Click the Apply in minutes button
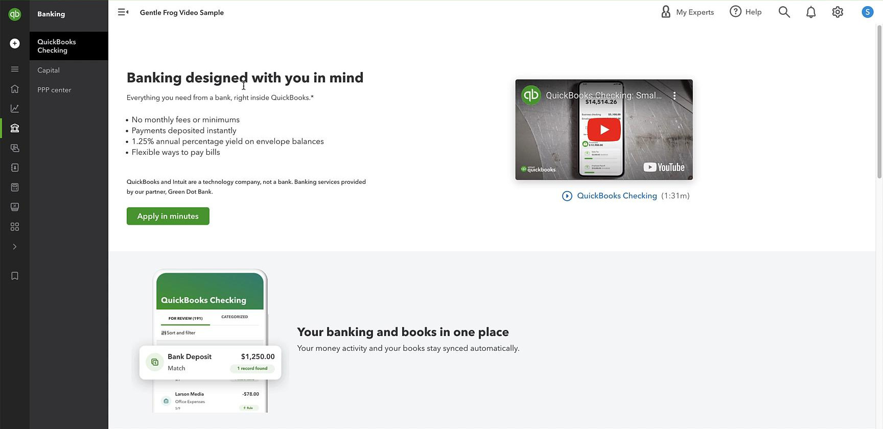 168,216
